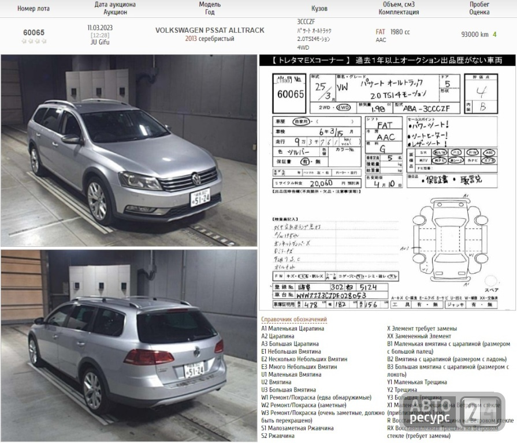Click the auction date 11.03.2023

click(x=100, y=28)
